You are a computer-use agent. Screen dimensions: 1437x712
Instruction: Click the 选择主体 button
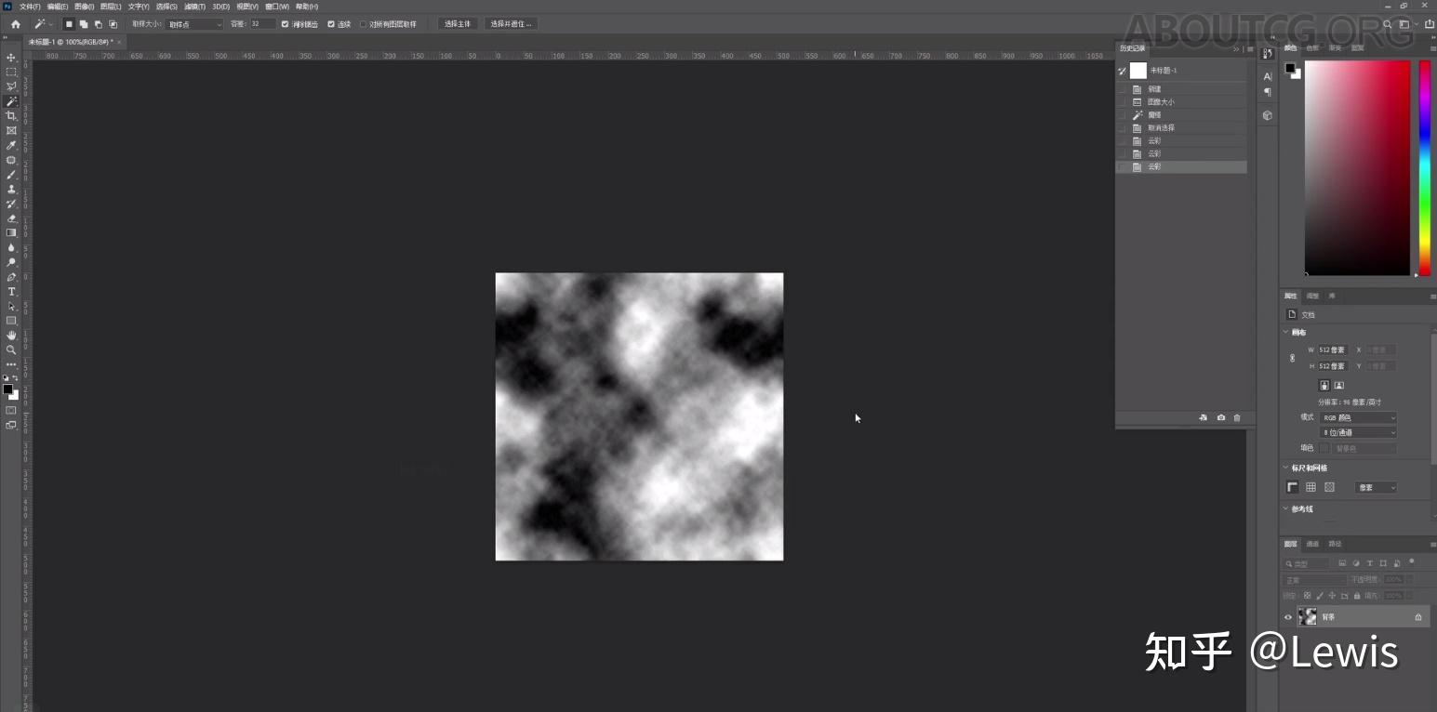(x=457, y=23)
